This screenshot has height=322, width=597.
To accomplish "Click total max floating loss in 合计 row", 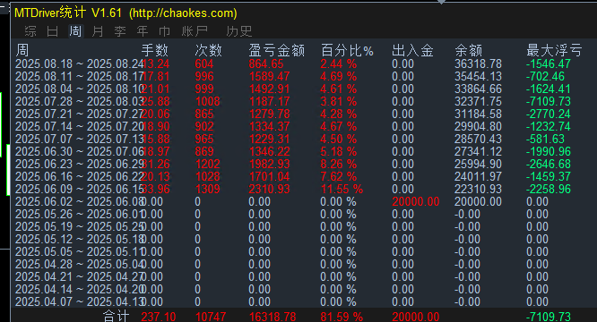I will tap(549, 317).
